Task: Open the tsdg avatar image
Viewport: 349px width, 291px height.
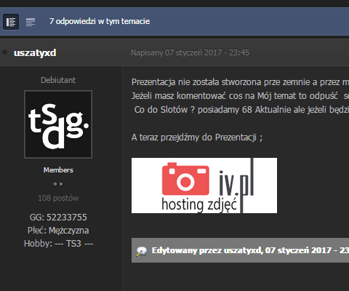Action: 58,124
